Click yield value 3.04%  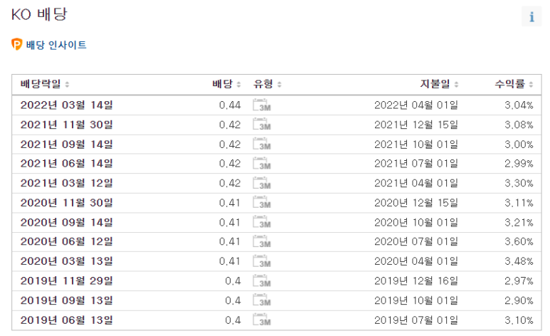[519, 105]
